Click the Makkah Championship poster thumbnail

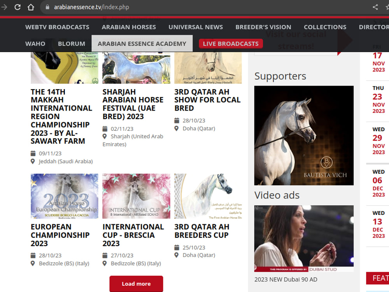65,68
